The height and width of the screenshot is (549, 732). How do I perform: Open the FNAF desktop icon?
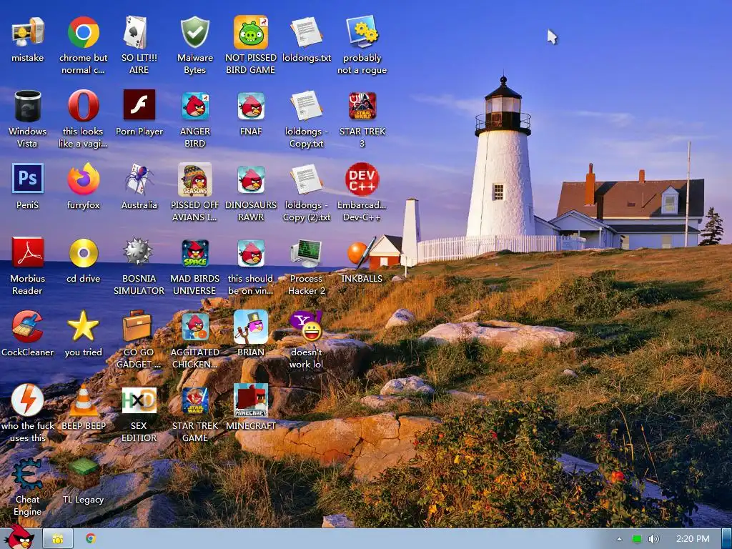point(251,107)
